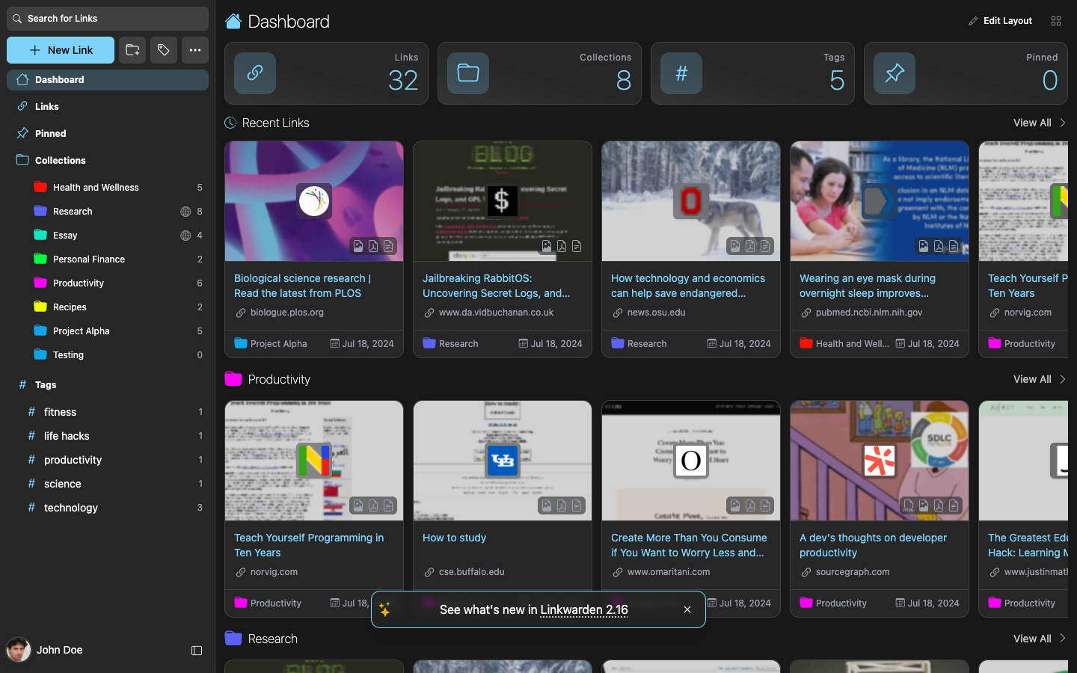Open PDF format icon on Biological science research card
This screenshot has width=1077, height=673.
(373, 246)
